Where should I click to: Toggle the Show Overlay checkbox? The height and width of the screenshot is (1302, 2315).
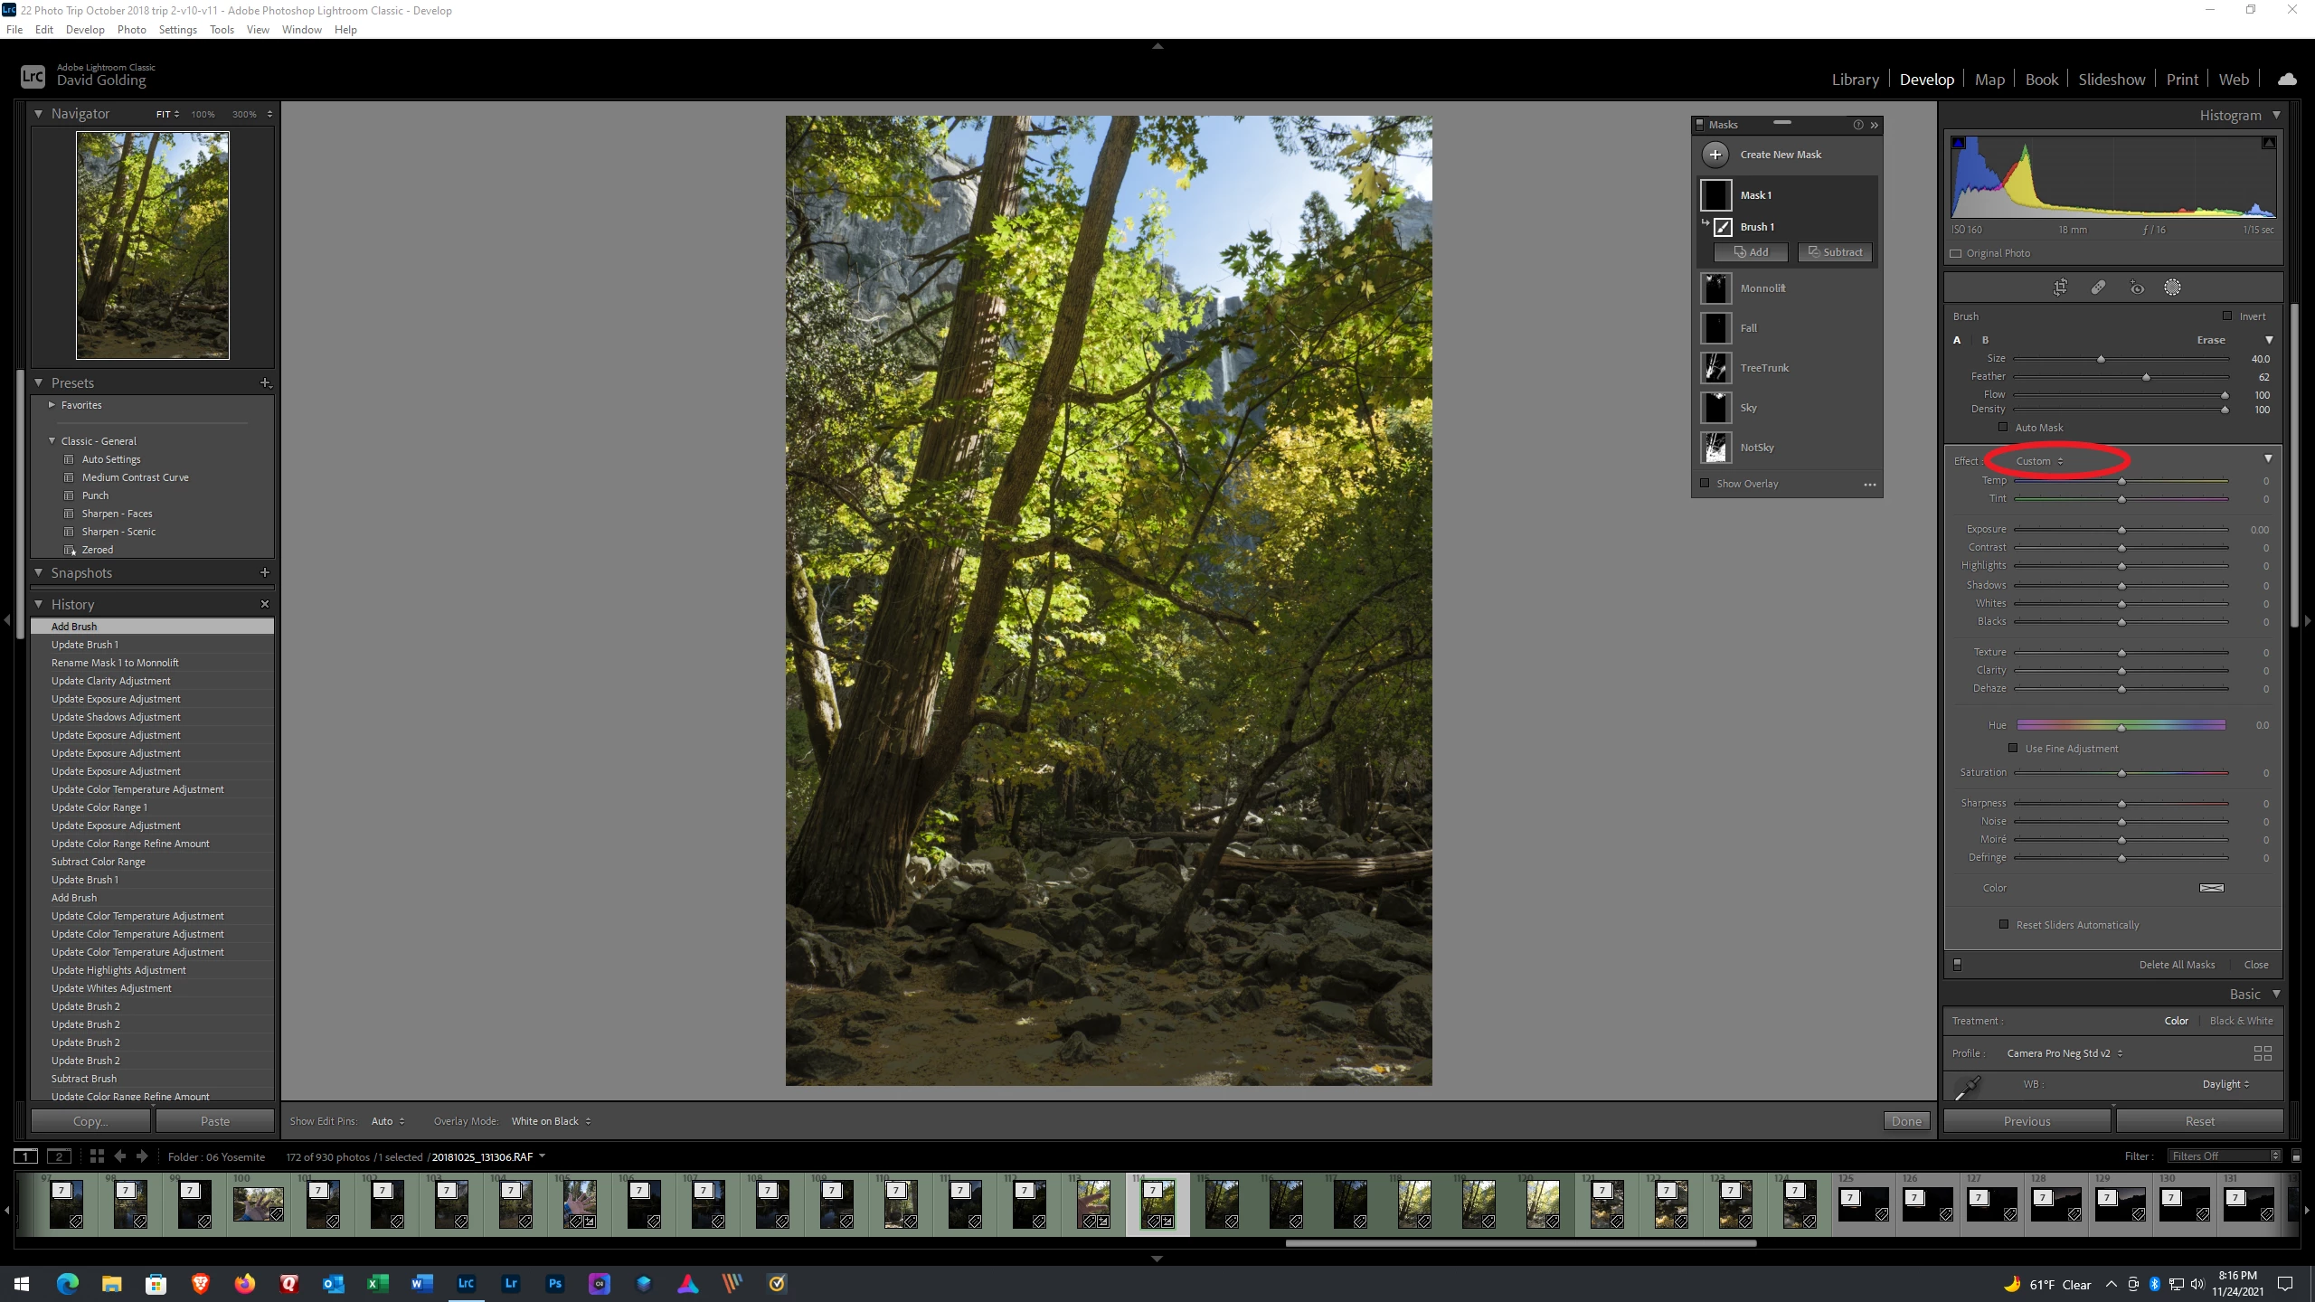(1706, 484)
